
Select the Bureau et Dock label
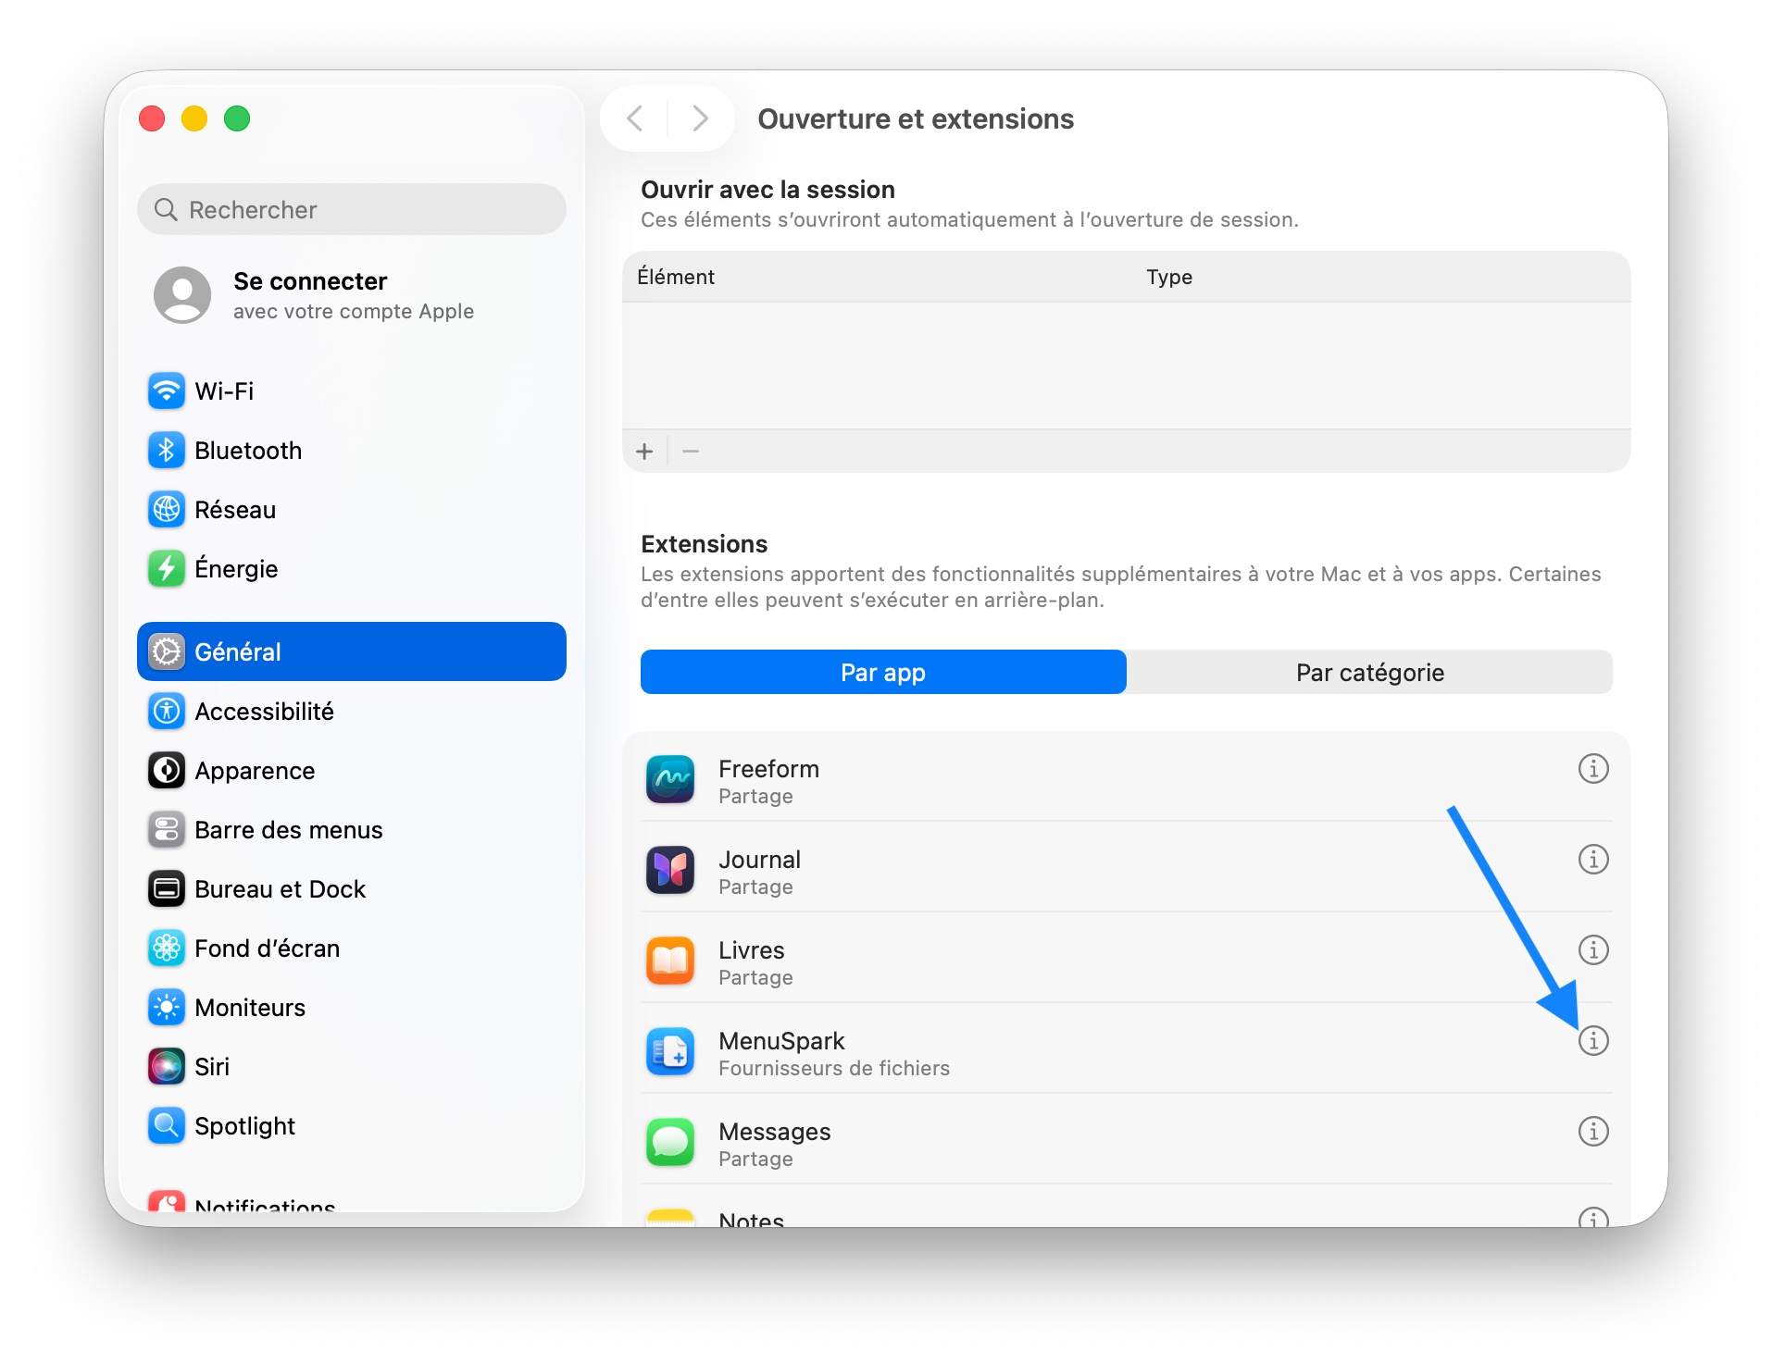pyautogui.click(x=281, y=889)
